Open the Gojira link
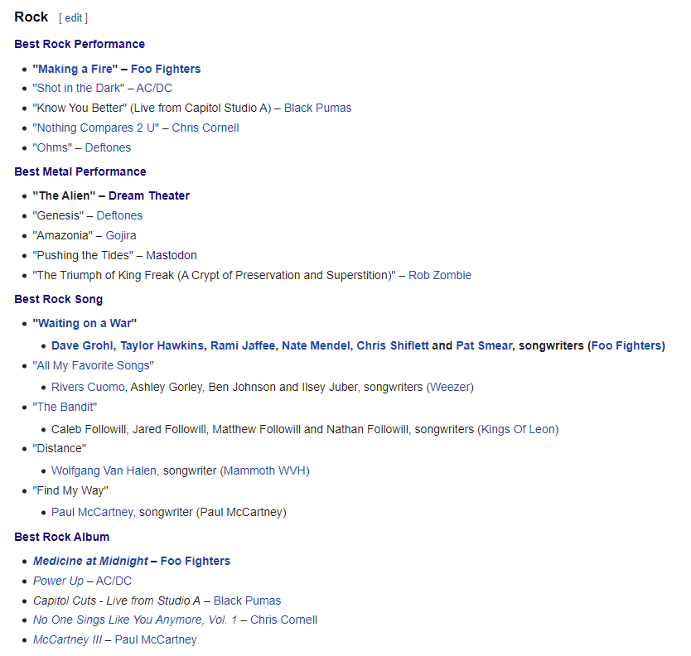This screenshot has height=656, width=691. tap(121, 236)
